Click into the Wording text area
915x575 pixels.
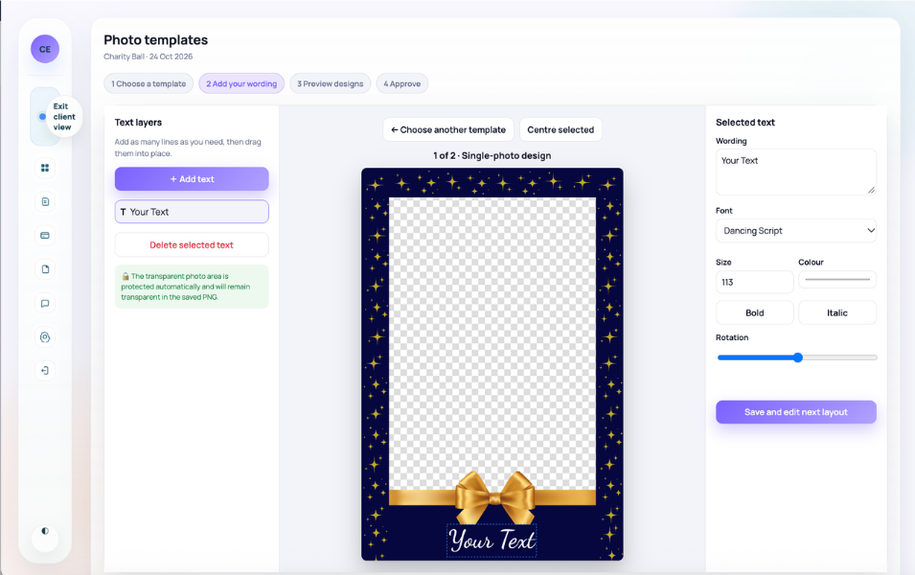coord(796,172)
